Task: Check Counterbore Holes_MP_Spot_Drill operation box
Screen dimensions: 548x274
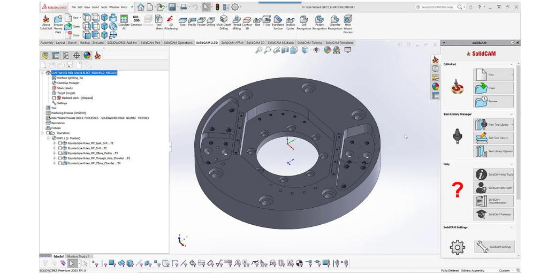Action: (x=60, y=143)
